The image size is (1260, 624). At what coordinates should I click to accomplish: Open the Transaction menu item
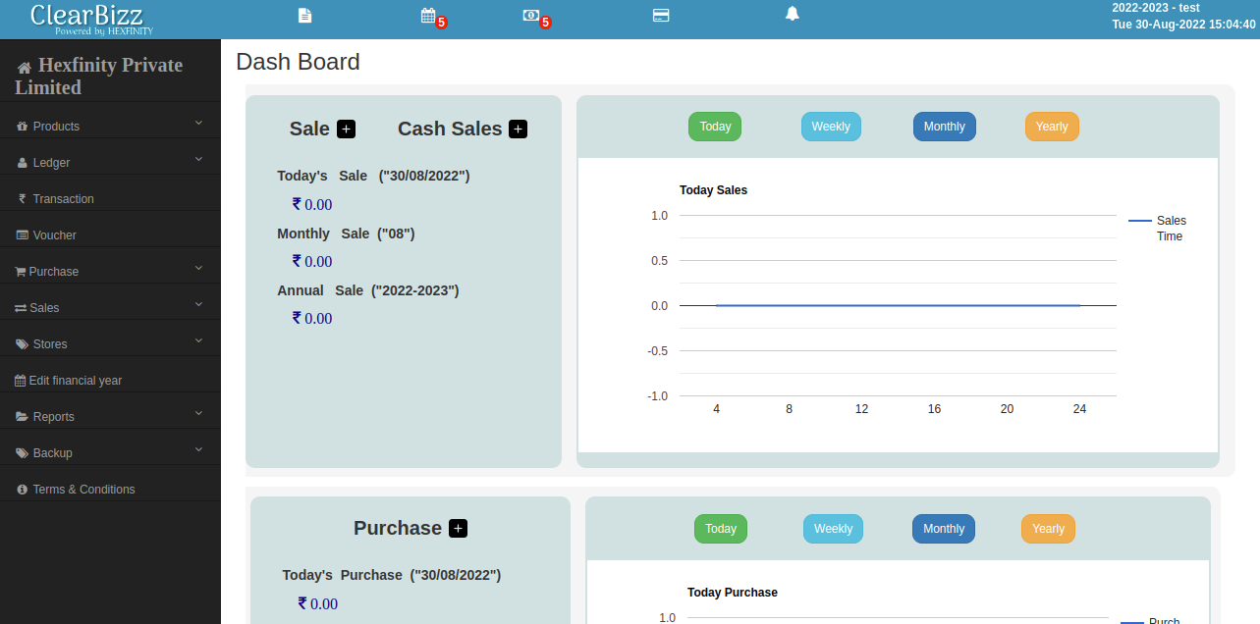(x=63, y=199)
